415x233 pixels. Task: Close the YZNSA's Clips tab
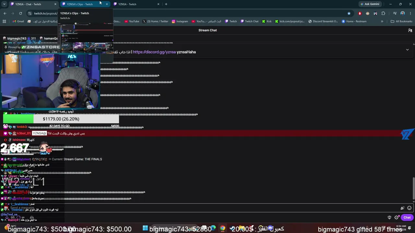pyautogui.click(x=107, y=4)
